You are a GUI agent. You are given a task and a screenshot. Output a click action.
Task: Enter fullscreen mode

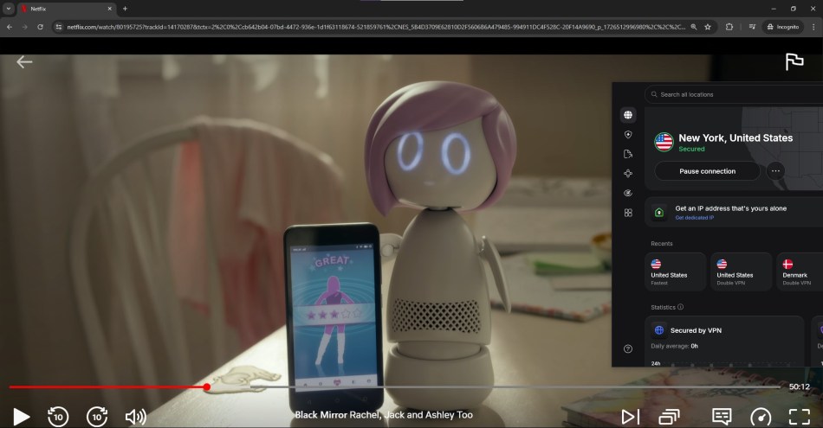tap(800, 417)
